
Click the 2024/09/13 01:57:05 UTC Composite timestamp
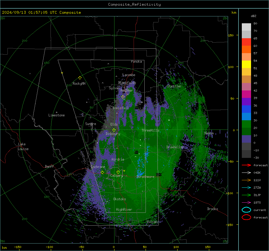[41, 13]
